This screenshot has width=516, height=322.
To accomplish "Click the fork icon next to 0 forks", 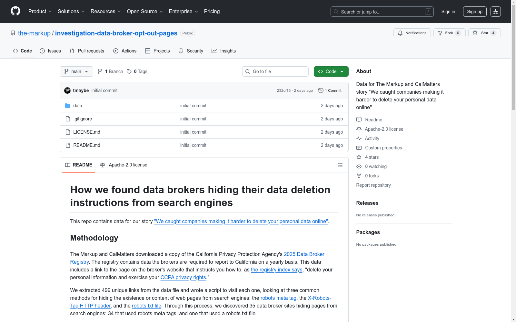I will coord(359,176).
